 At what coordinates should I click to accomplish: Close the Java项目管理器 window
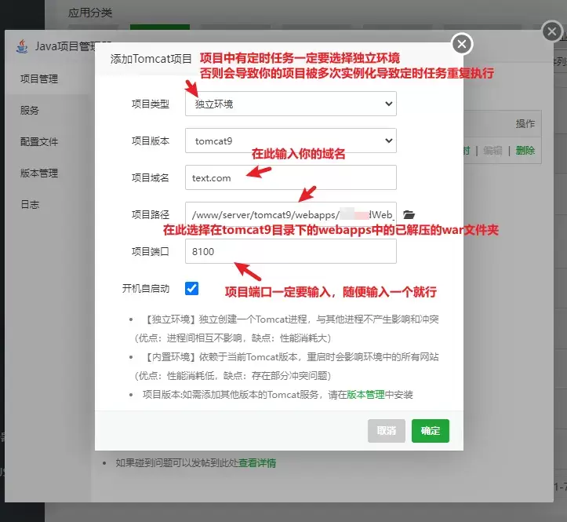[x=551, y=31]
